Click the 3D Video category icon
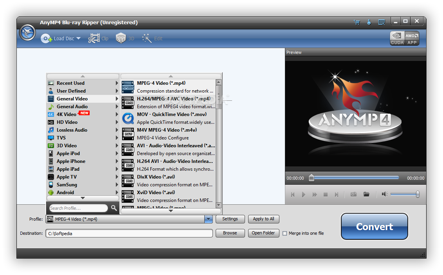443x275 pixels. [x=51, y=146]
